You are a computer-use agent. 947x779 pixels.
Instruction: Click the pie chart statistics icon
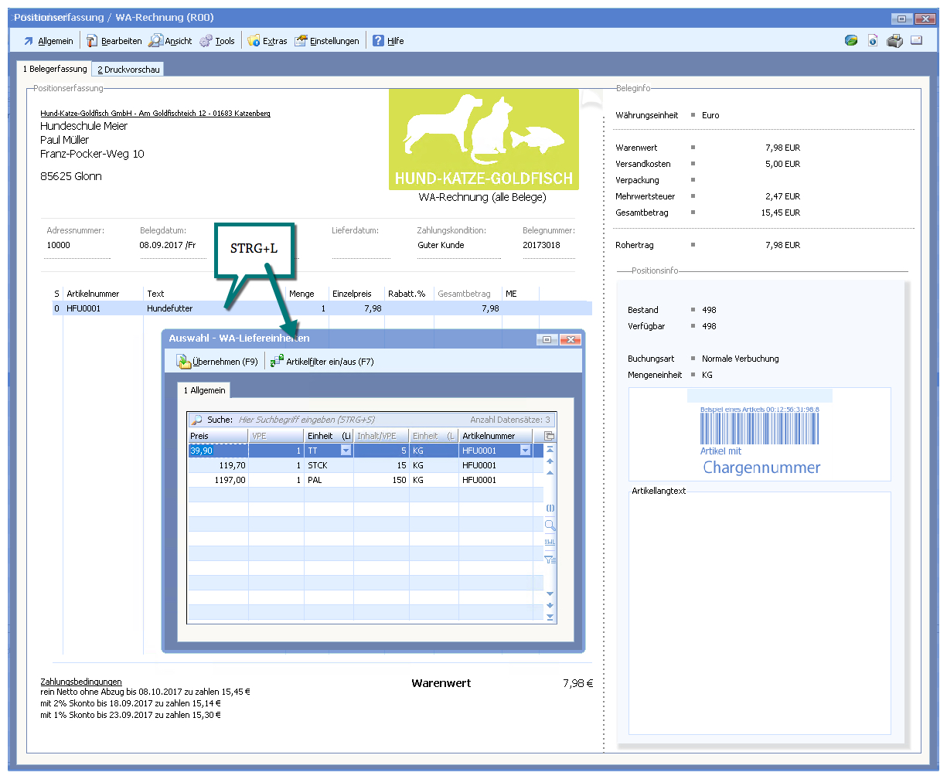[x=850, y=41]
